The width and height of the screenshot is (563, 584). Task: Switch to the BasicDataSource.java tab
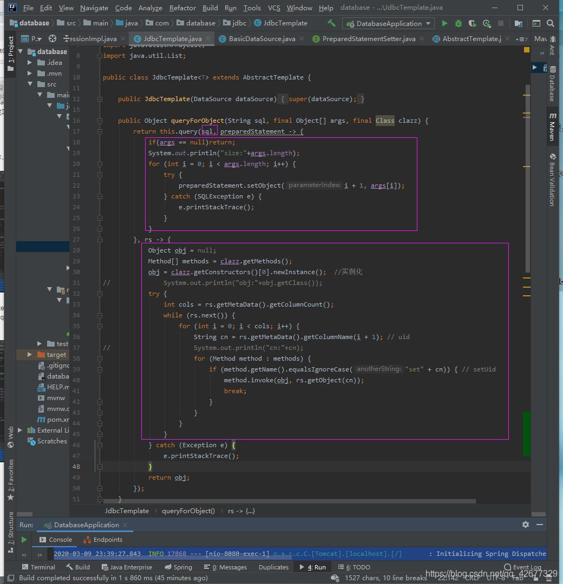261,39
